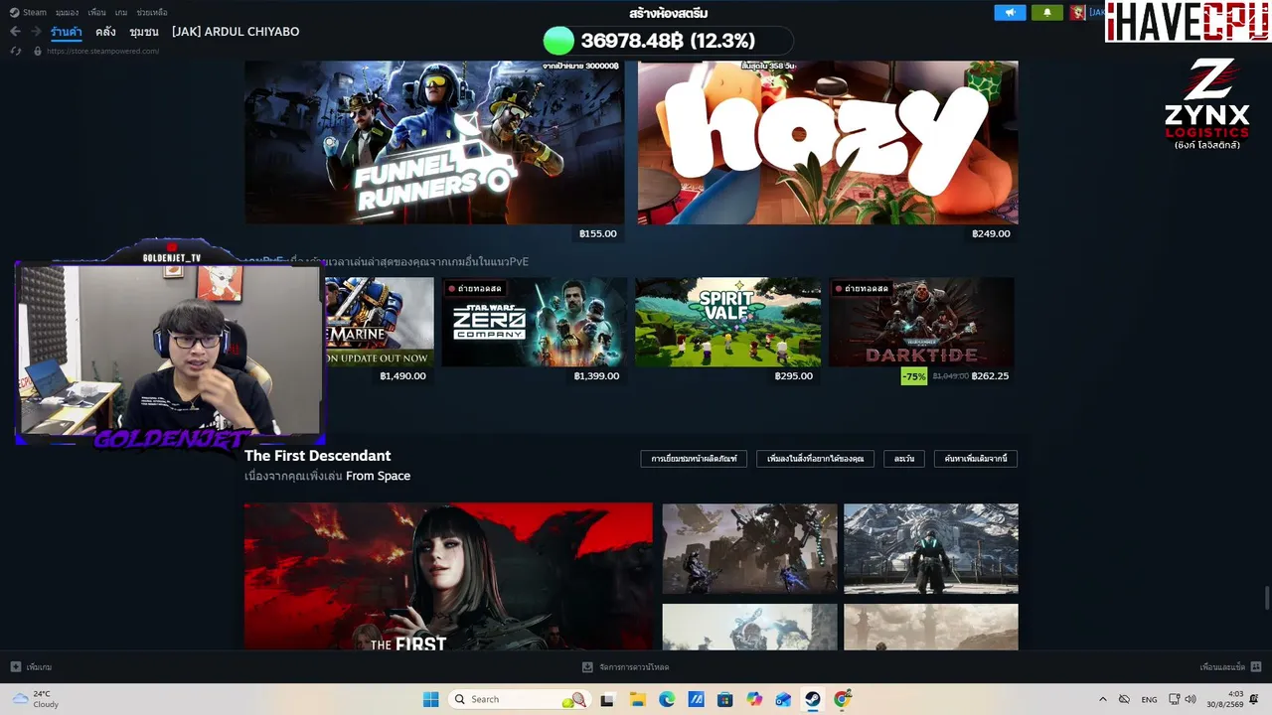Click the Steam icon on the taskbar
Screen dimensions: 1272x715
click(813, 699)
